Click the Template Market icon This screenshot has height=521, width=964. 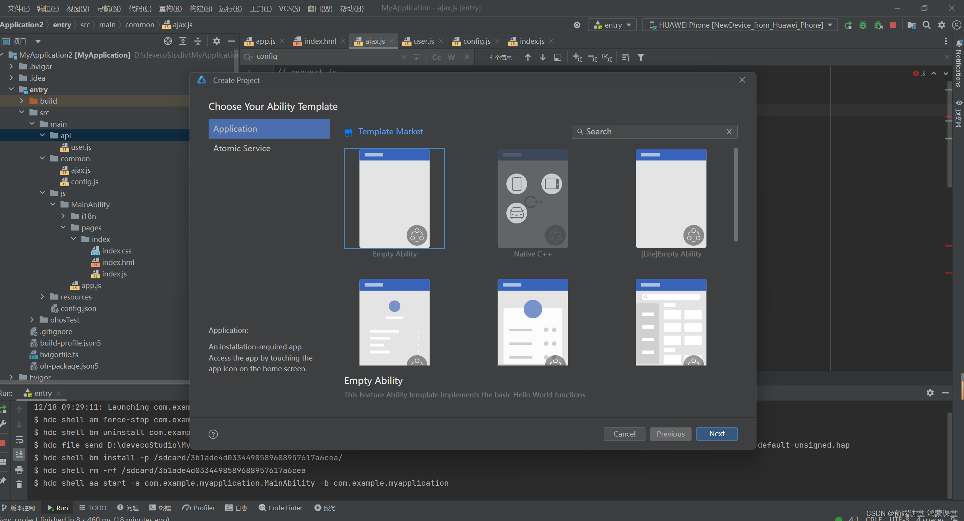pos(348,132)
